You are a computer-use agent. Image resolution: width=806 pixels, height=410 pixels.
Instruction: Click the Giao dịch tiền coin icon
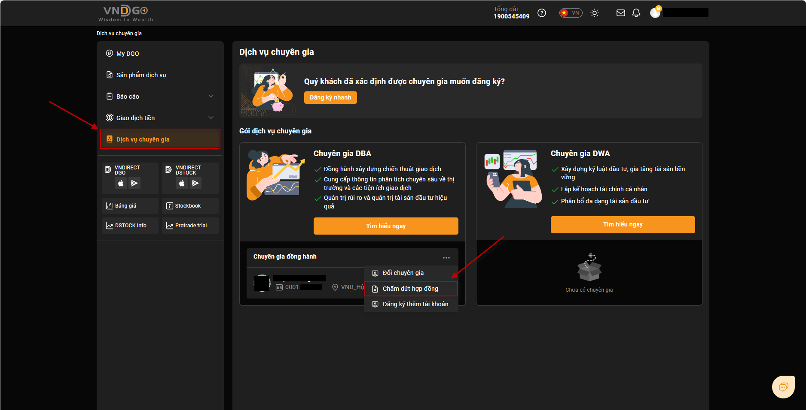click(110, 118)
